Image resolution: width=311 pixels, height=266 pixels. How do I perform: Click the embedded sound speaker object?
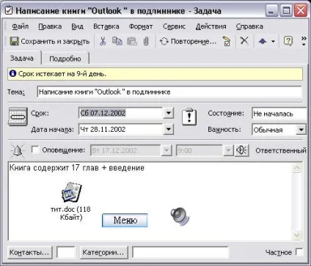[180, 216]
